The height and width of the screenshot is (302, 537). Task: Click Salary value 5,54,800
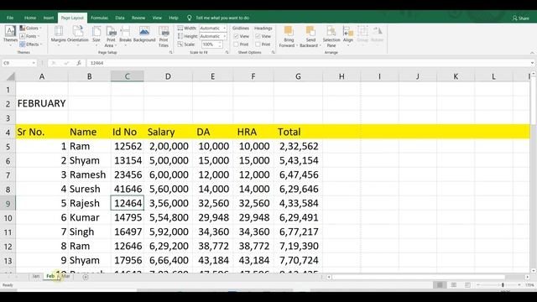[x=169, y=217]
